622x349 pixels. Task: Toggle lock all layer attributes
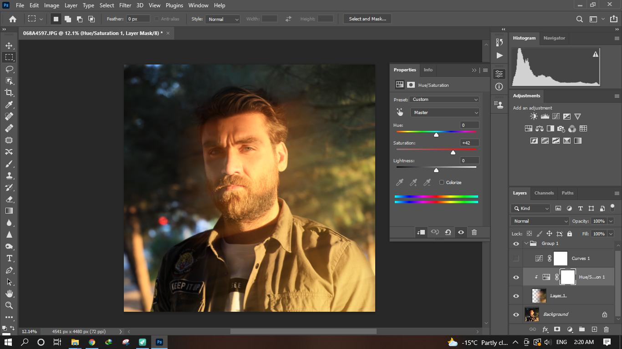point(570,234)
